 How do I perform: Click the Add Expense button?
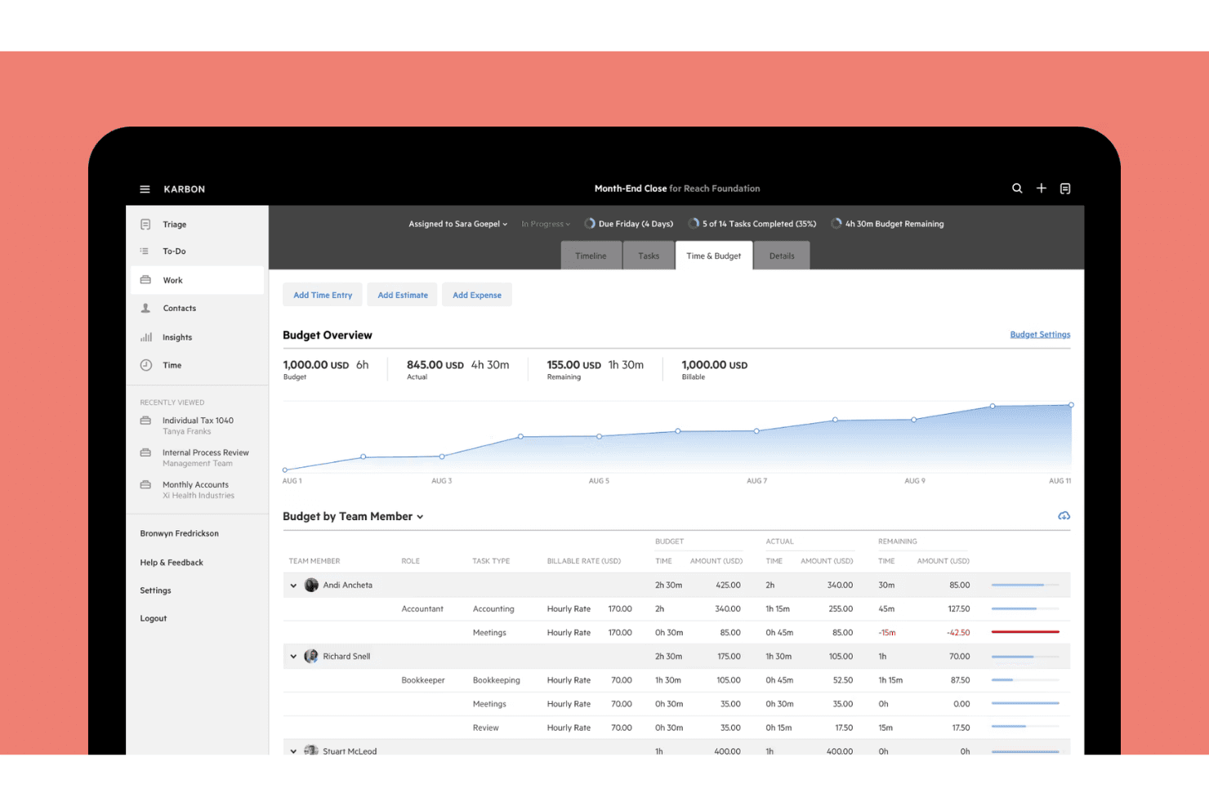(x=477, y=295)
